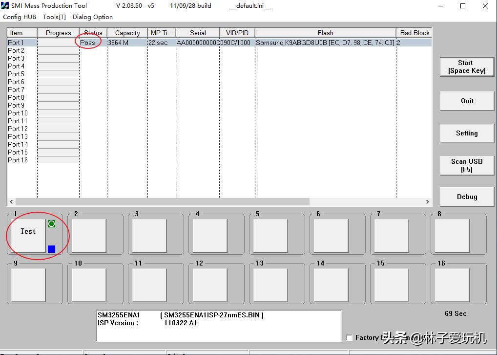Viewport: 497px width, 355px height.
Task: Open the Dialog Option menu
Action: (x=93, y=17)
